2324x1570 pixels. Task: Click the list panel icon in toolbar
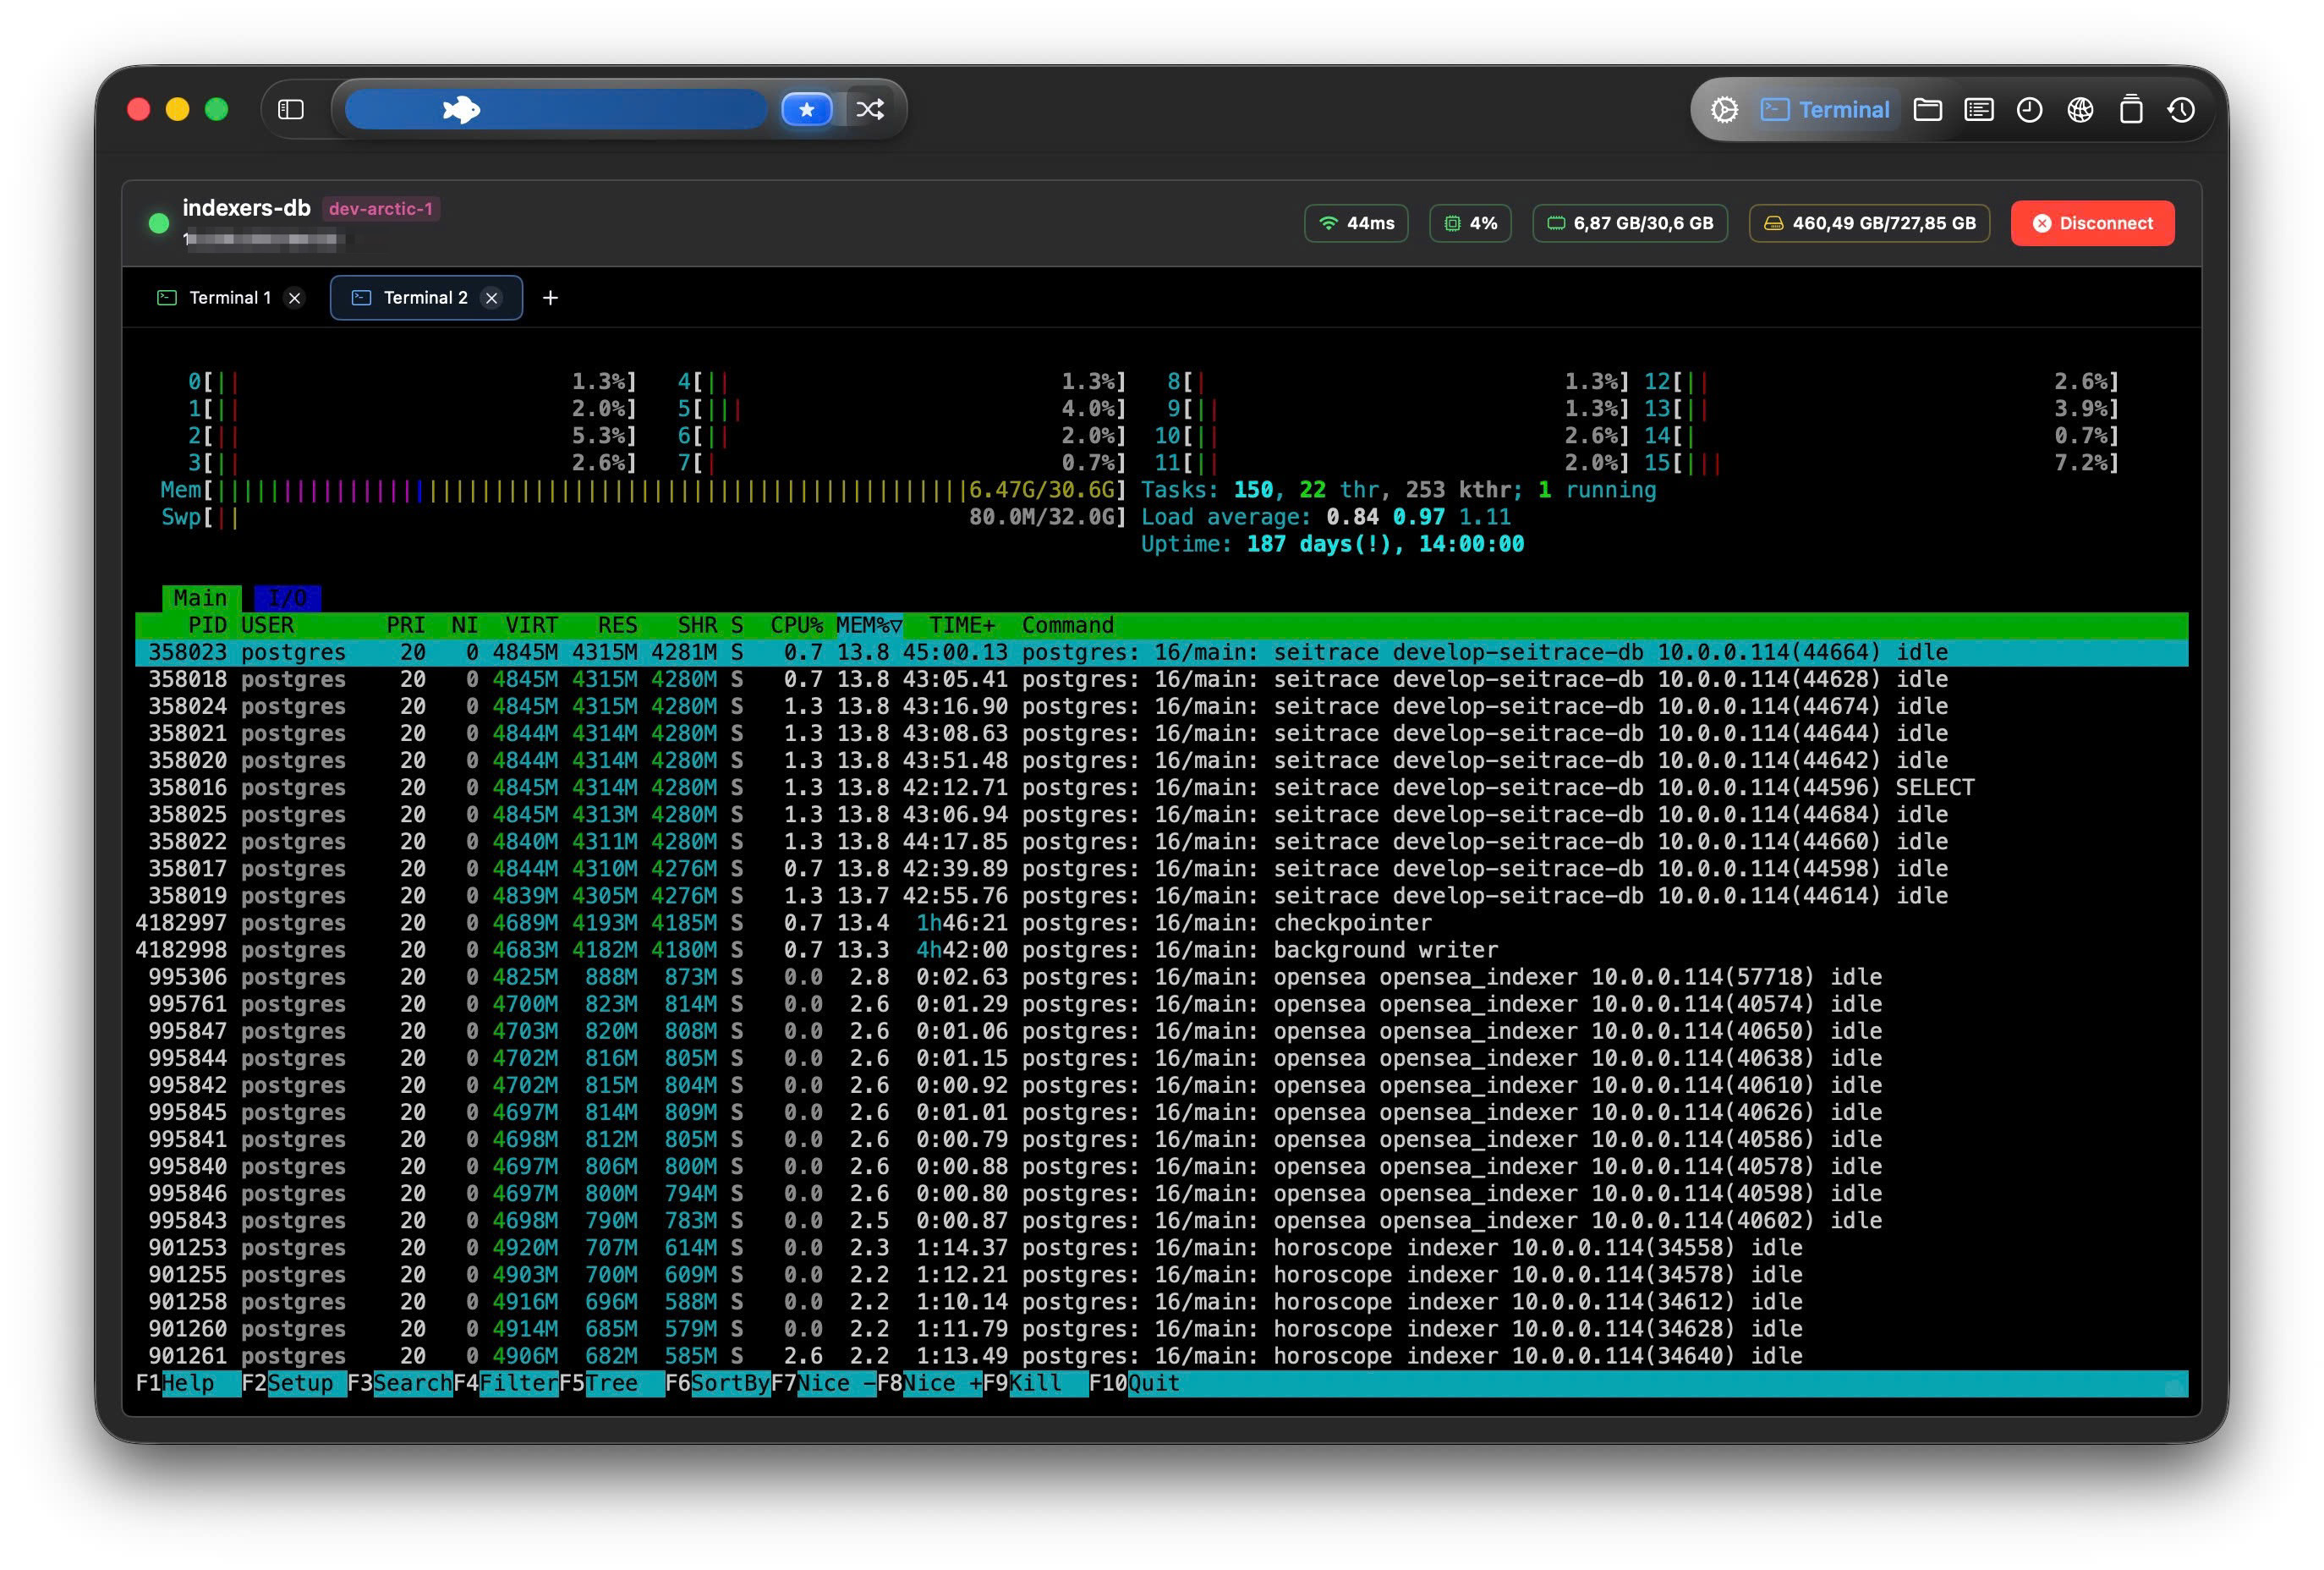pyautogui.click(x=1979, y=110)
